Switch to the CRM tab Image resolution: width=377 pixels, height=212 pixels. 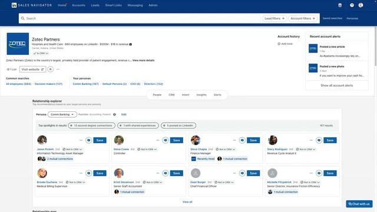coord(171,95)
